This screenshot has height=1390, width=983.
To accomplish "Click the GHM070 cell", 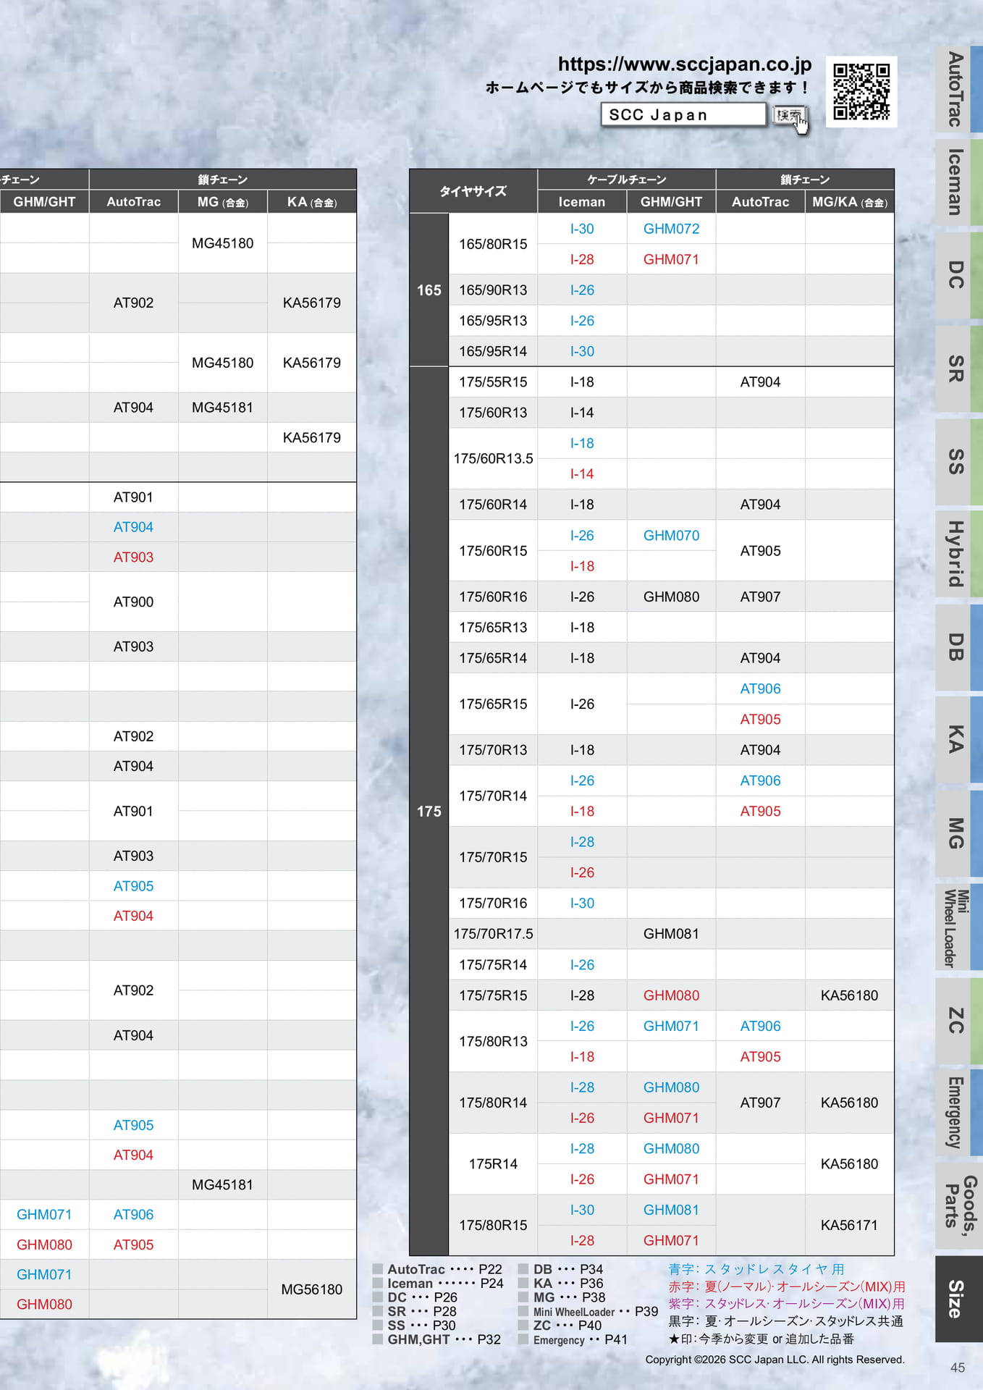I will [x=671, y=536].
